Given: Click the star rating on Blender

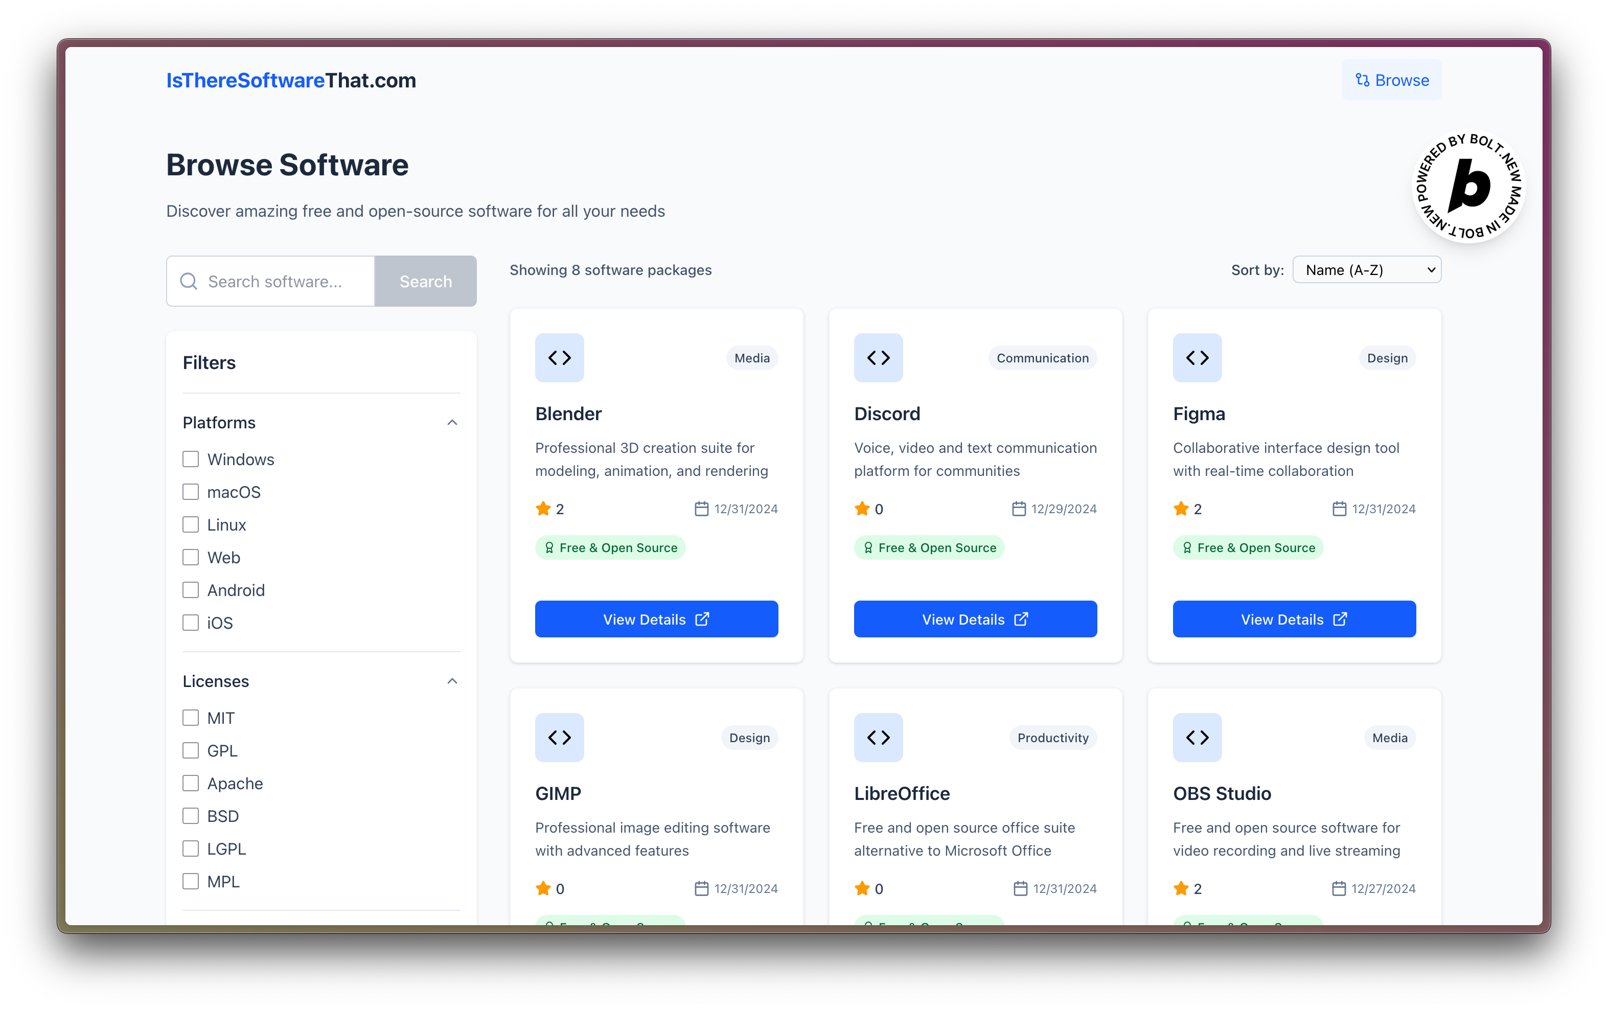Looking at the screenshot, I should (543, 509).
